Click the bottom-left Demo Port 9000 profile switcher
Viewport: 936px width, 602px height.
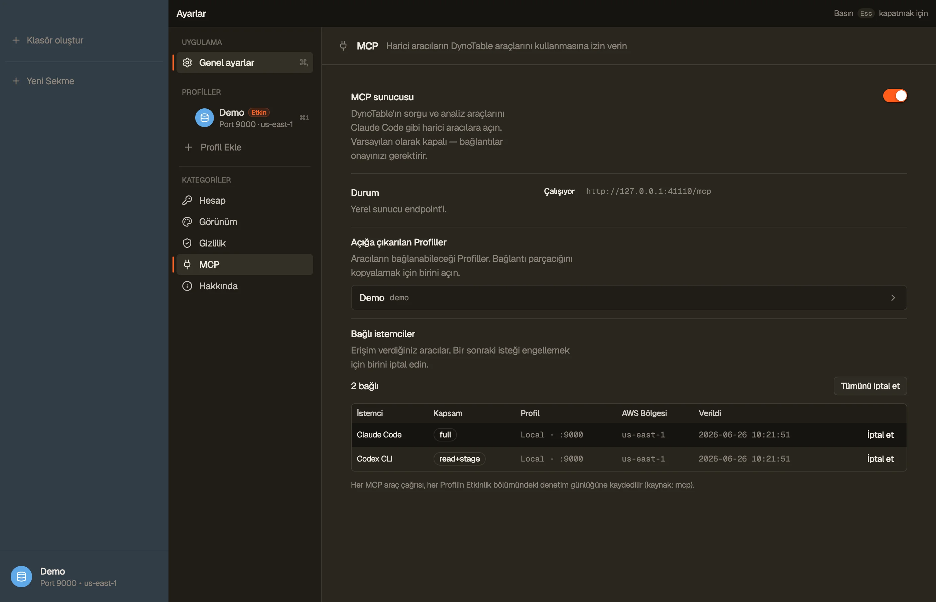pyautogui.click(x=84, y=577)
